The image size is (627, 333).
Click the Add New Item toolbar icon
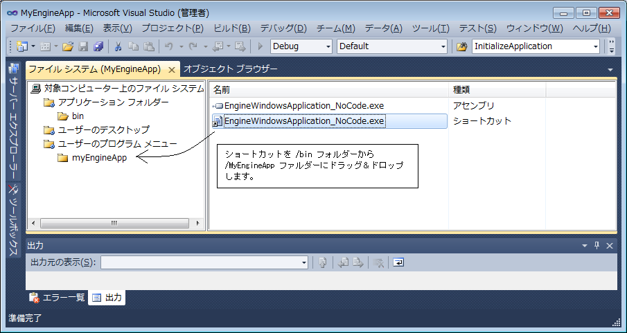45,46
